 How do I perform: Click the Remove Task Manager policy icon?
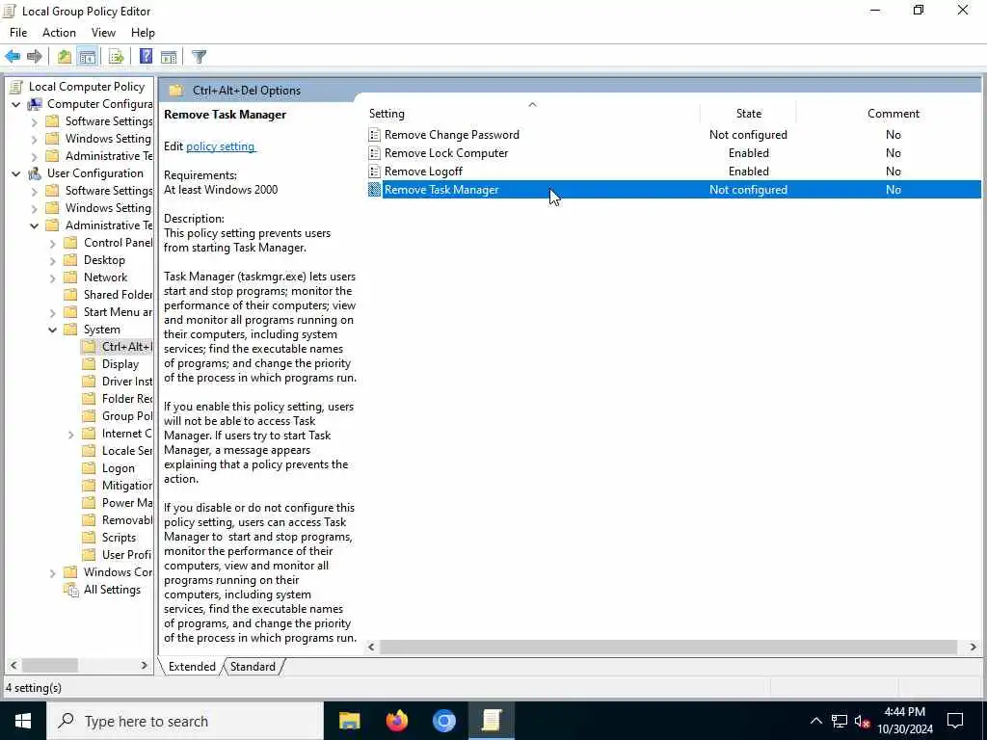coord(374,190)
